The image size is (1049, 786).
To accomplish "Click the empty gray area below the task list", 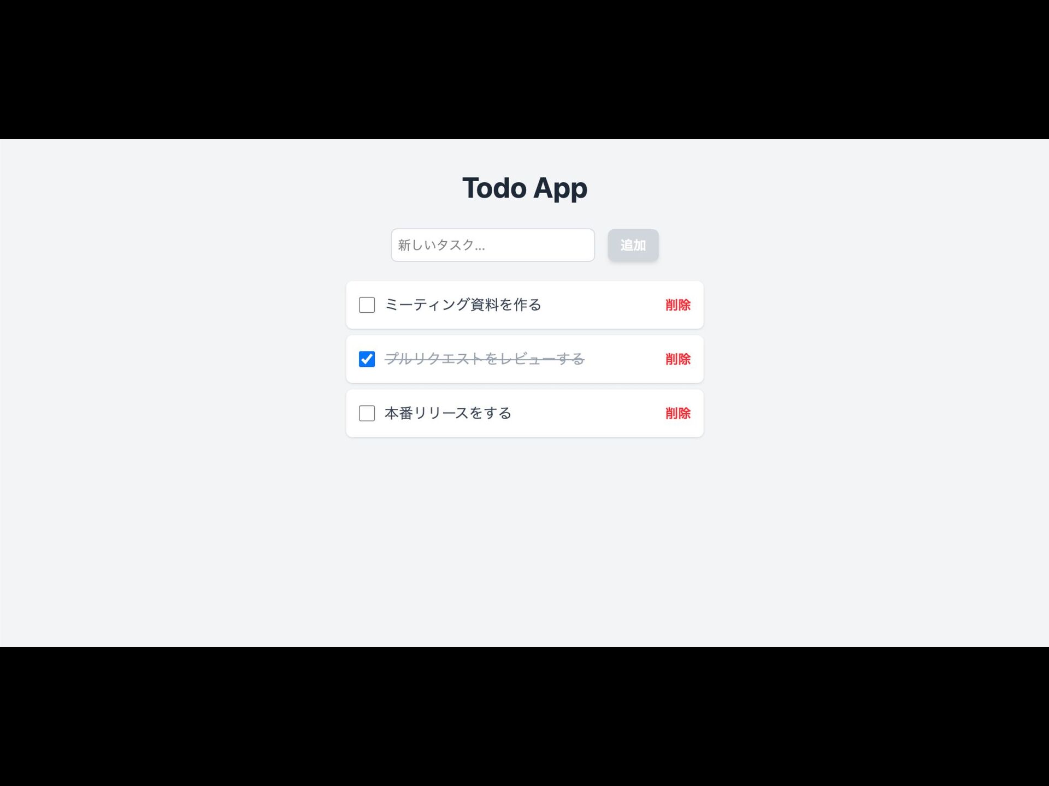I will pyautogui.click(x=524, y=540).
